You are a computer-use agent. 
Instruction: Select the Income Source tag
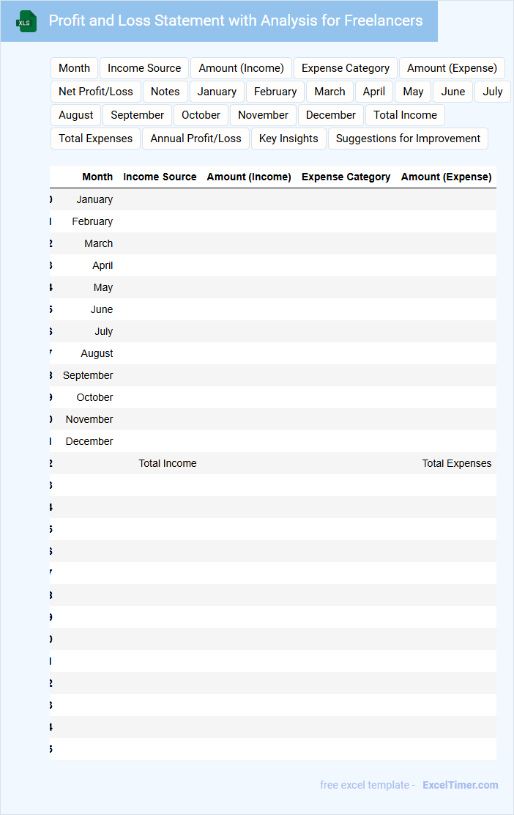144,68
